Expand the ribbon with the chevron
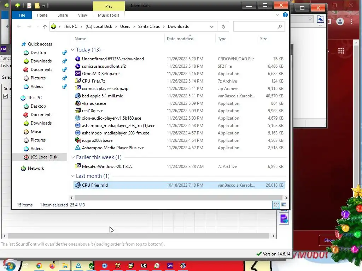Viewport: 362px width, 271px height. 277,15
